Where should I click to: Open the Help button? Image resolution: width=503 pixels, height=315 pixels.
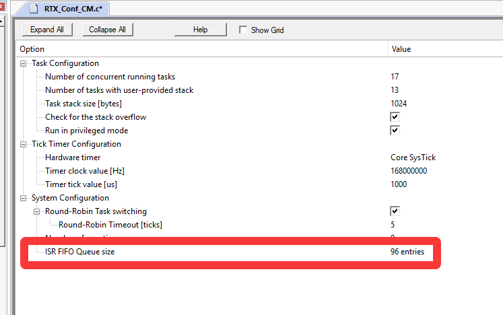[x=200, y=30]
